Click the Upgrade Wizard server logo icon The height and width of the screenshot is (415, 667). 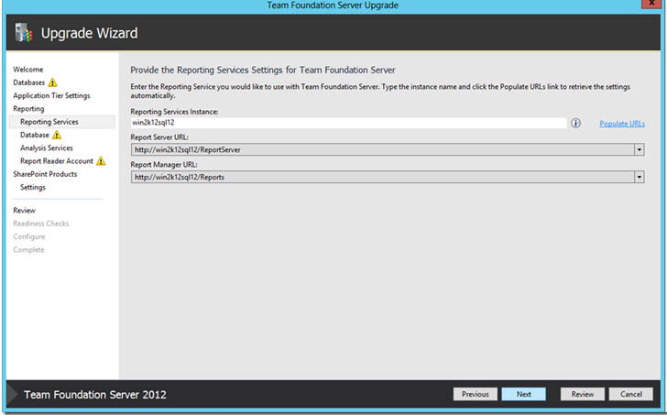pyautogui.click(x=24, y=33)
